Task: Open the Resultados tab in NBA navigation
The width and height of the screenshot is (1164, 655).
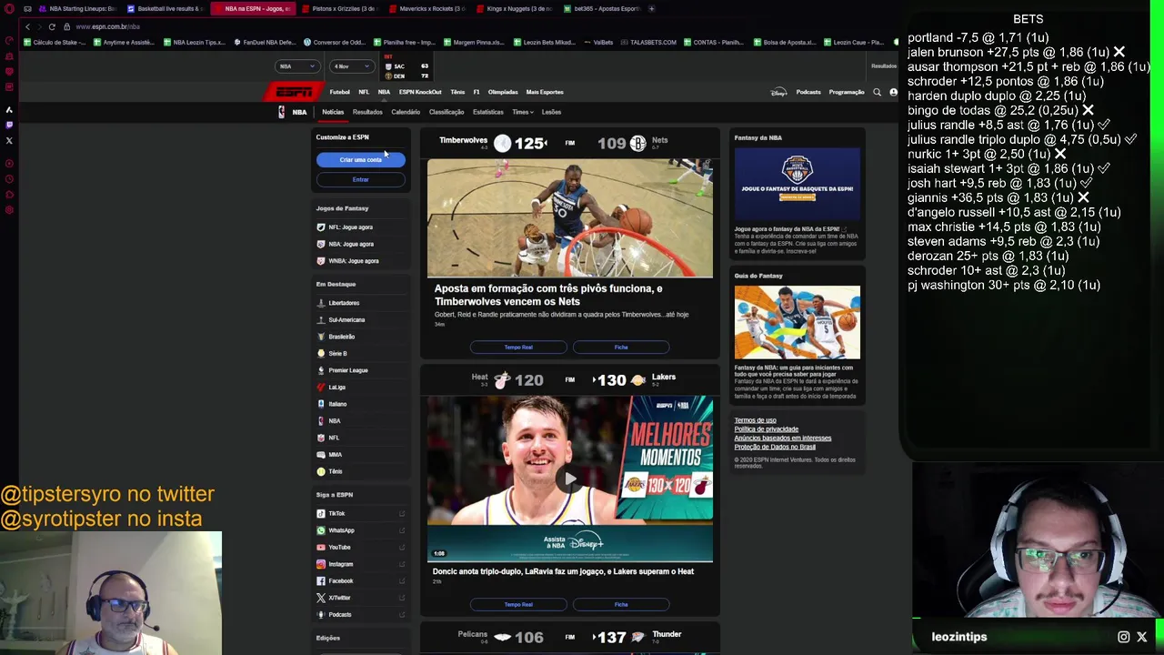Action: pyautogui.click(x=367, y=112)
